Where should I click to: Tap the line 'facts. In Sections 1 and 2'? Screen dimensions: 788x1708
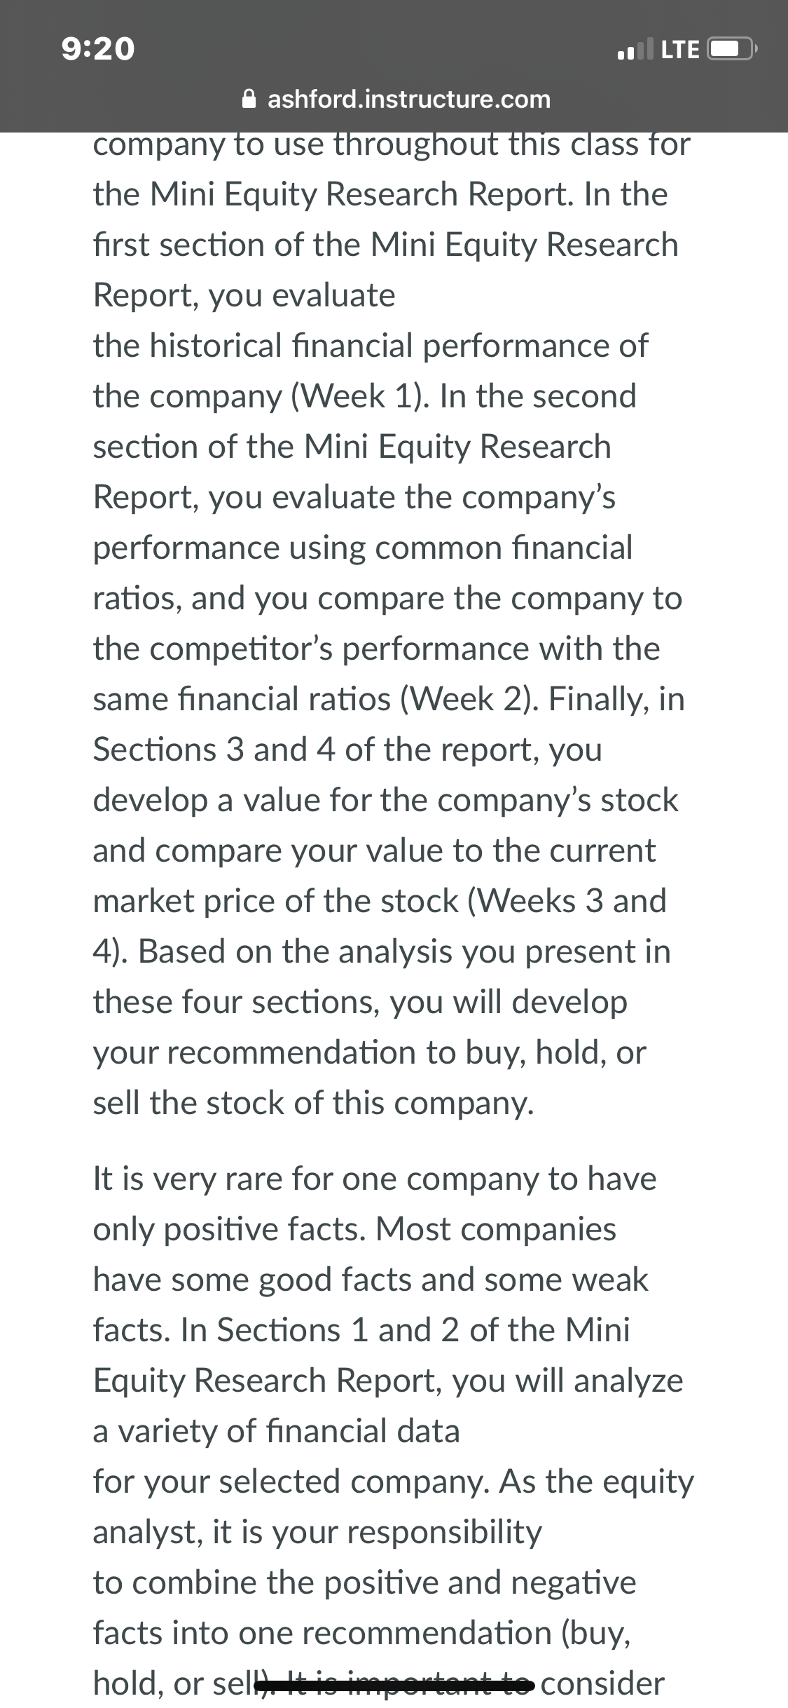(276, 1330)
